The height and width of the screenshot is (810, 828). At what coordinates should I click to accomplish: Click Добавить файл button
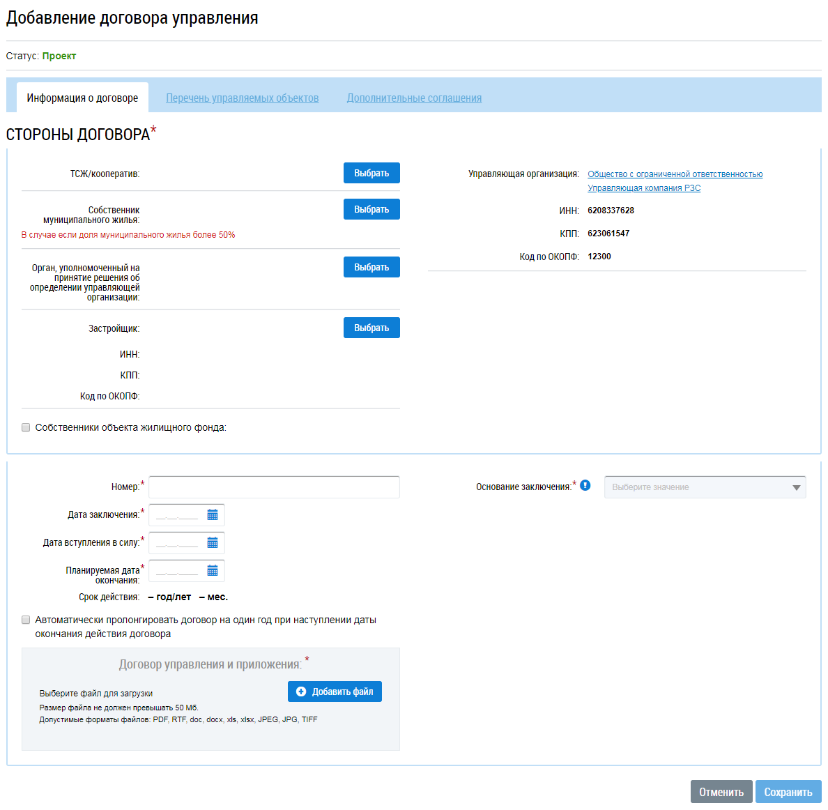(x=335, y=691)
